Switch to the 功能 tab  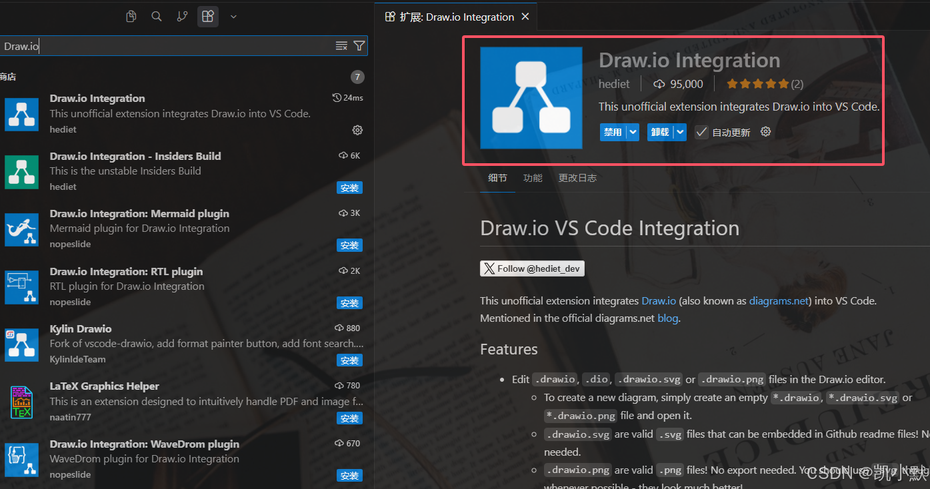coord(533,178)
